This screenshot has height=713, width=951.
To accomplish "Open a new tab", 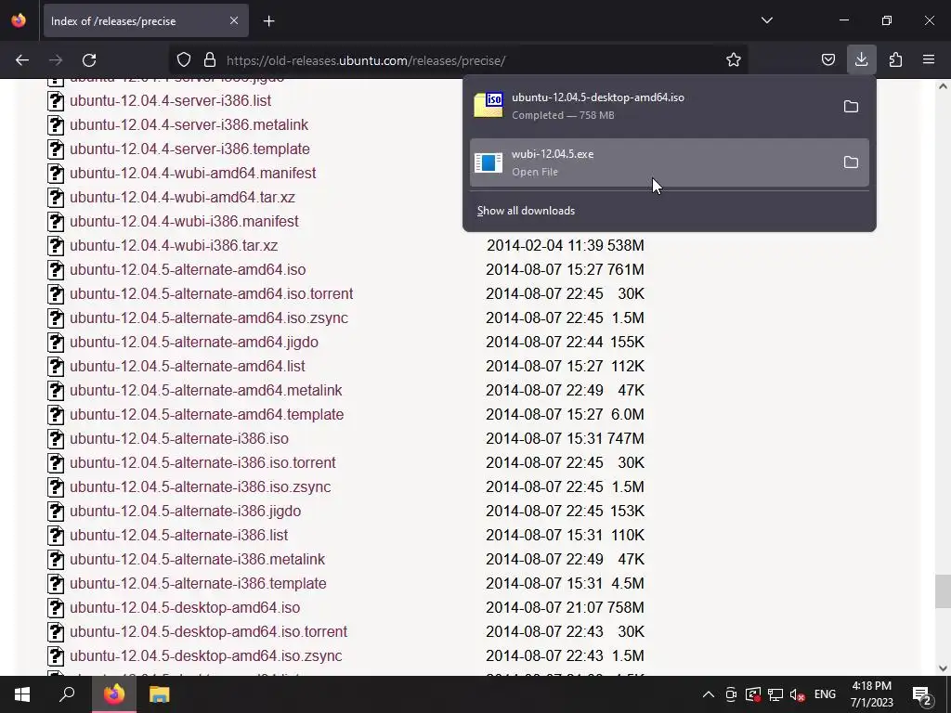I will click(x=268, y=21).
